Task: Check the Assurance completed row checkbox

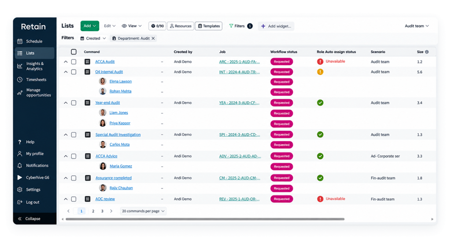Action: [74, 178]
